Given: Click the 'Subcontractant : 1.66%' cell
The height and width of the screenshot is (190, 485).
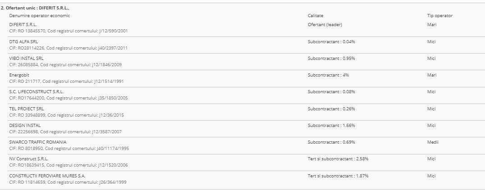Looking at the screenshot, I should [331, 125].
